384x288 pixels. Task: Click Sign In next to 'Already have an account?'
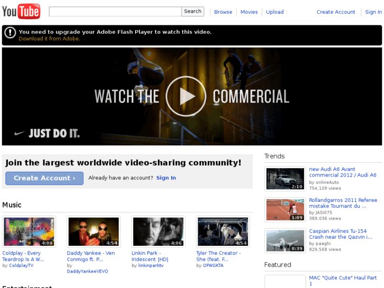pos(166,178)
